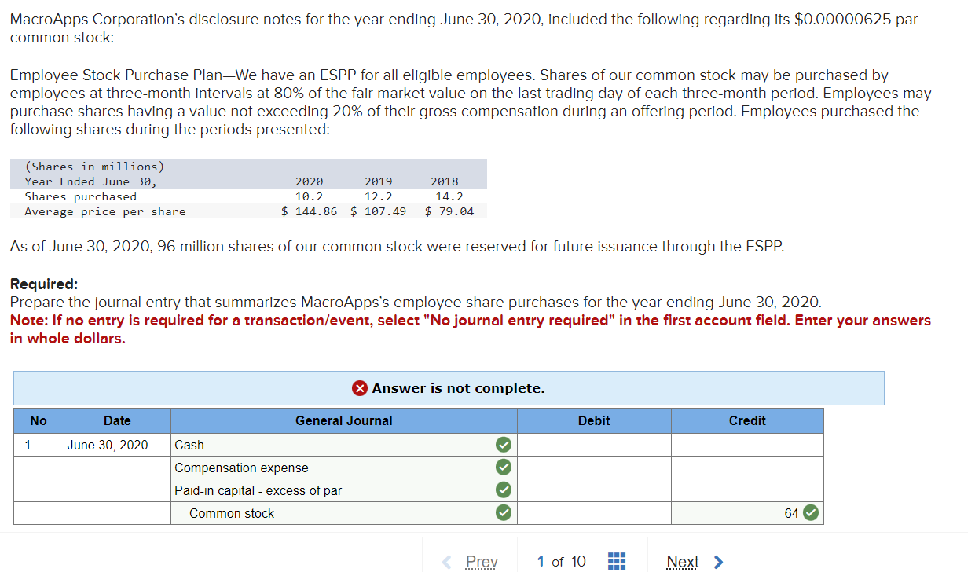The width and height of the screenshot is (968, 572).
Task: Click the Prev arrow chevron
Action: pyautogui.click(x=447, y=562)
